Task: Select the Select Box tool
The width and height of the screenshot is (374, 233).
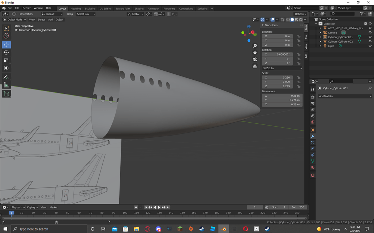Action: [x=6, y=28]
